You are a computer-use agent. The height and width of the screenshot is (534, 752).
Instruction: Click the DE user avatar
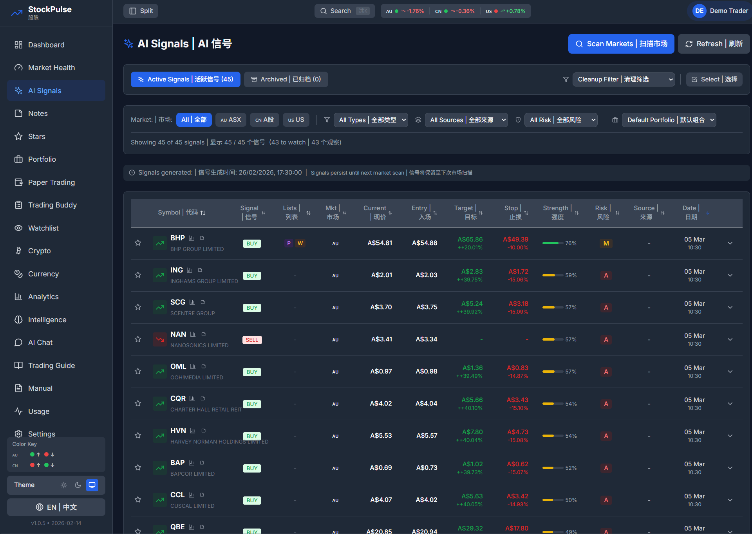coord(700,11)
